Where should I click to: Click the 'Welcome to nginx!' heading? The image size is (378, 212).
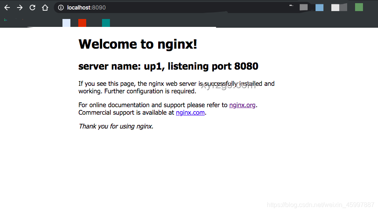138,44
